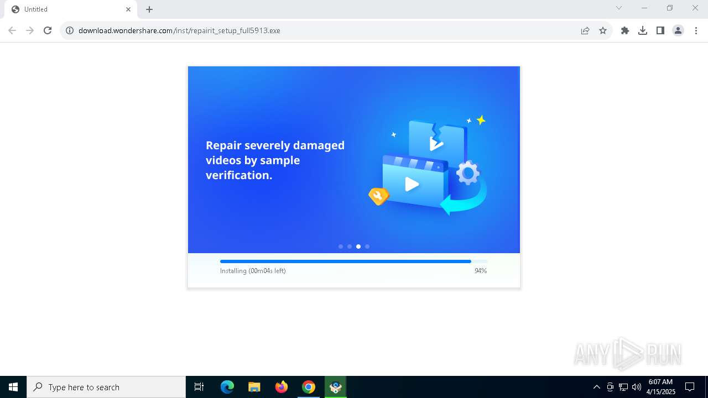
Task: Show hidden system tray icons
Action: click(x=596, y=387)
